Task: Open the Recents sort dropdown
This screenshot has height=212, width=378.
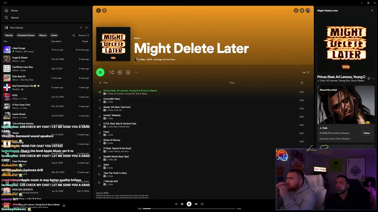Action: pyautogui.click(x=84, y=35)
